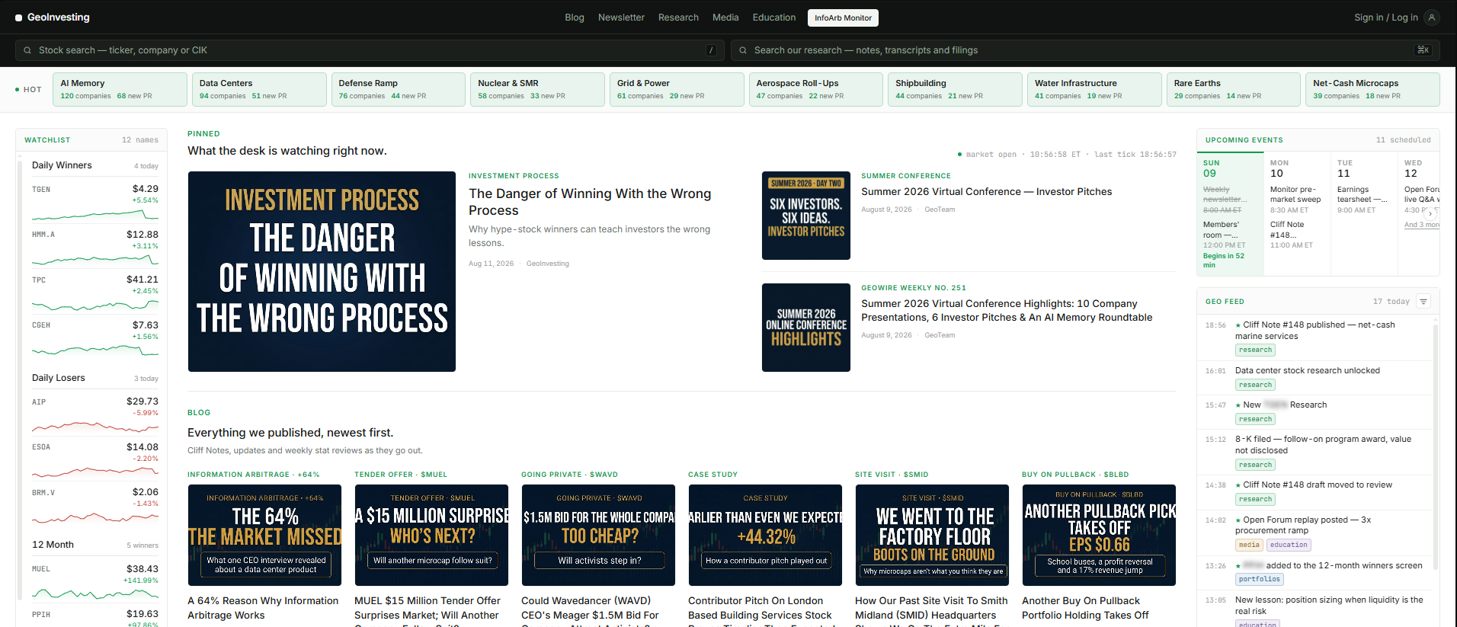
Task: Open Newsletter in the top navigation
Action: click(621, 18)
